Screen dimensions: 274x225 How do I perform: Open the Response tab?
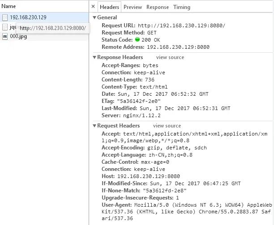click(x=158, y=7)
